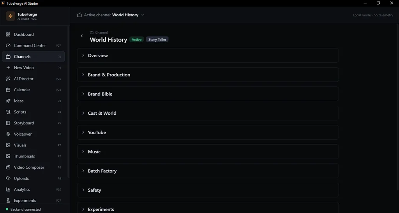Go to the Uploads page
Screen dimensions: 399x213
point(34,178)
